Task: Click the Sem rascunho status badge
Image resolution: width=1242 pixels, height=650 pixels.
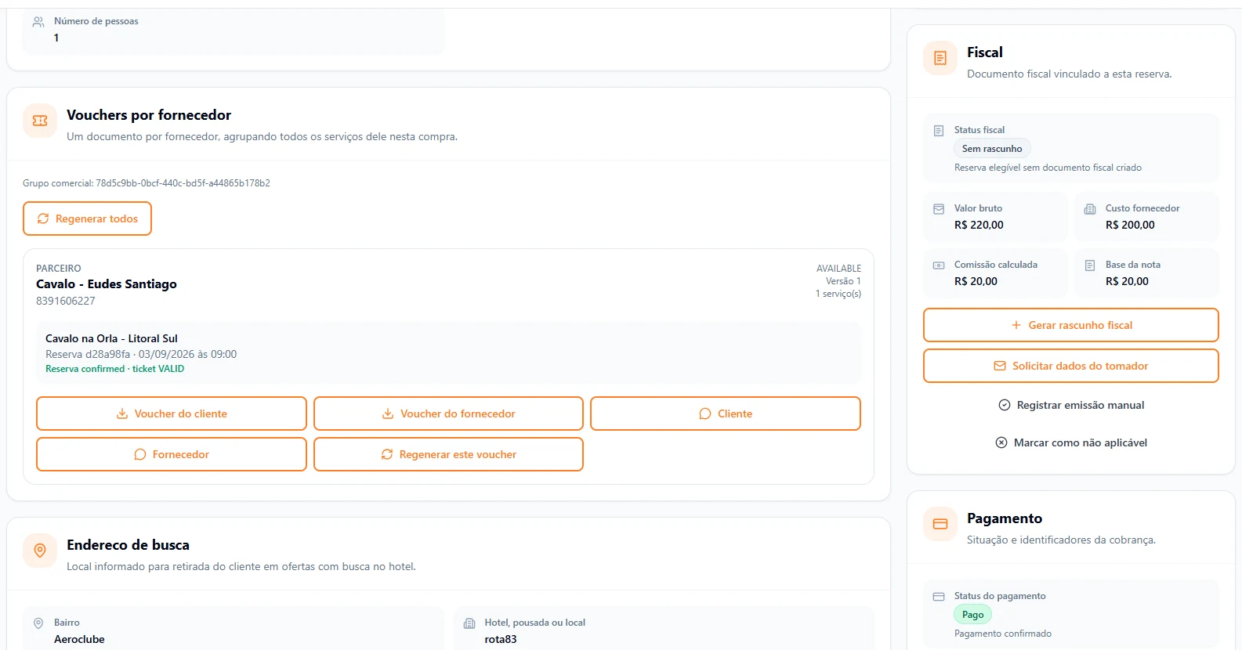Action: 992,149
